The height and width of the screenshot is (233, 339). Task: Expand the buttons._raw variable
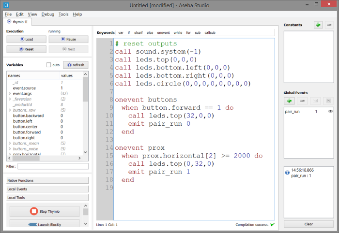click(x=10, y=110)
